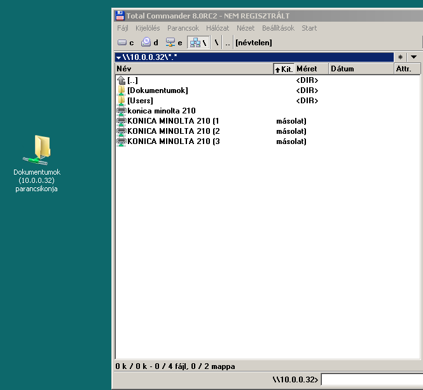Open the Beállítások menu
423x390 pixels.
coord(278,28)
